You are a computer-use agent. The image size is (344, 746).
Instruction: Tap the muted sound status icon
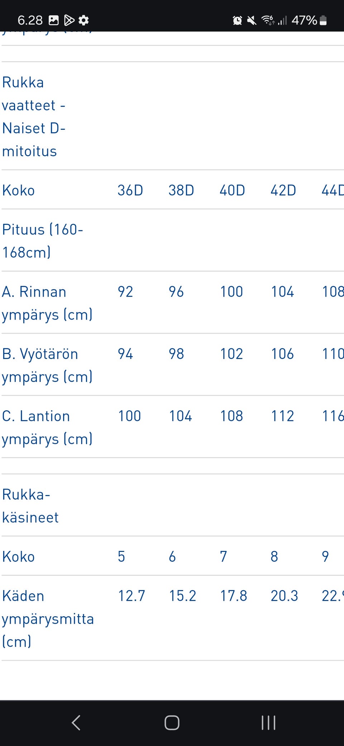click(x=252, y=20)
